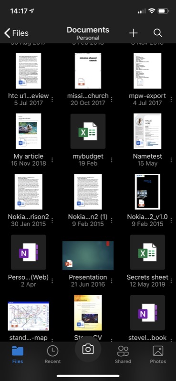Open the Secrets sheet Excel icon
This screenshot has width=176, height=381.
coord(147,252)
